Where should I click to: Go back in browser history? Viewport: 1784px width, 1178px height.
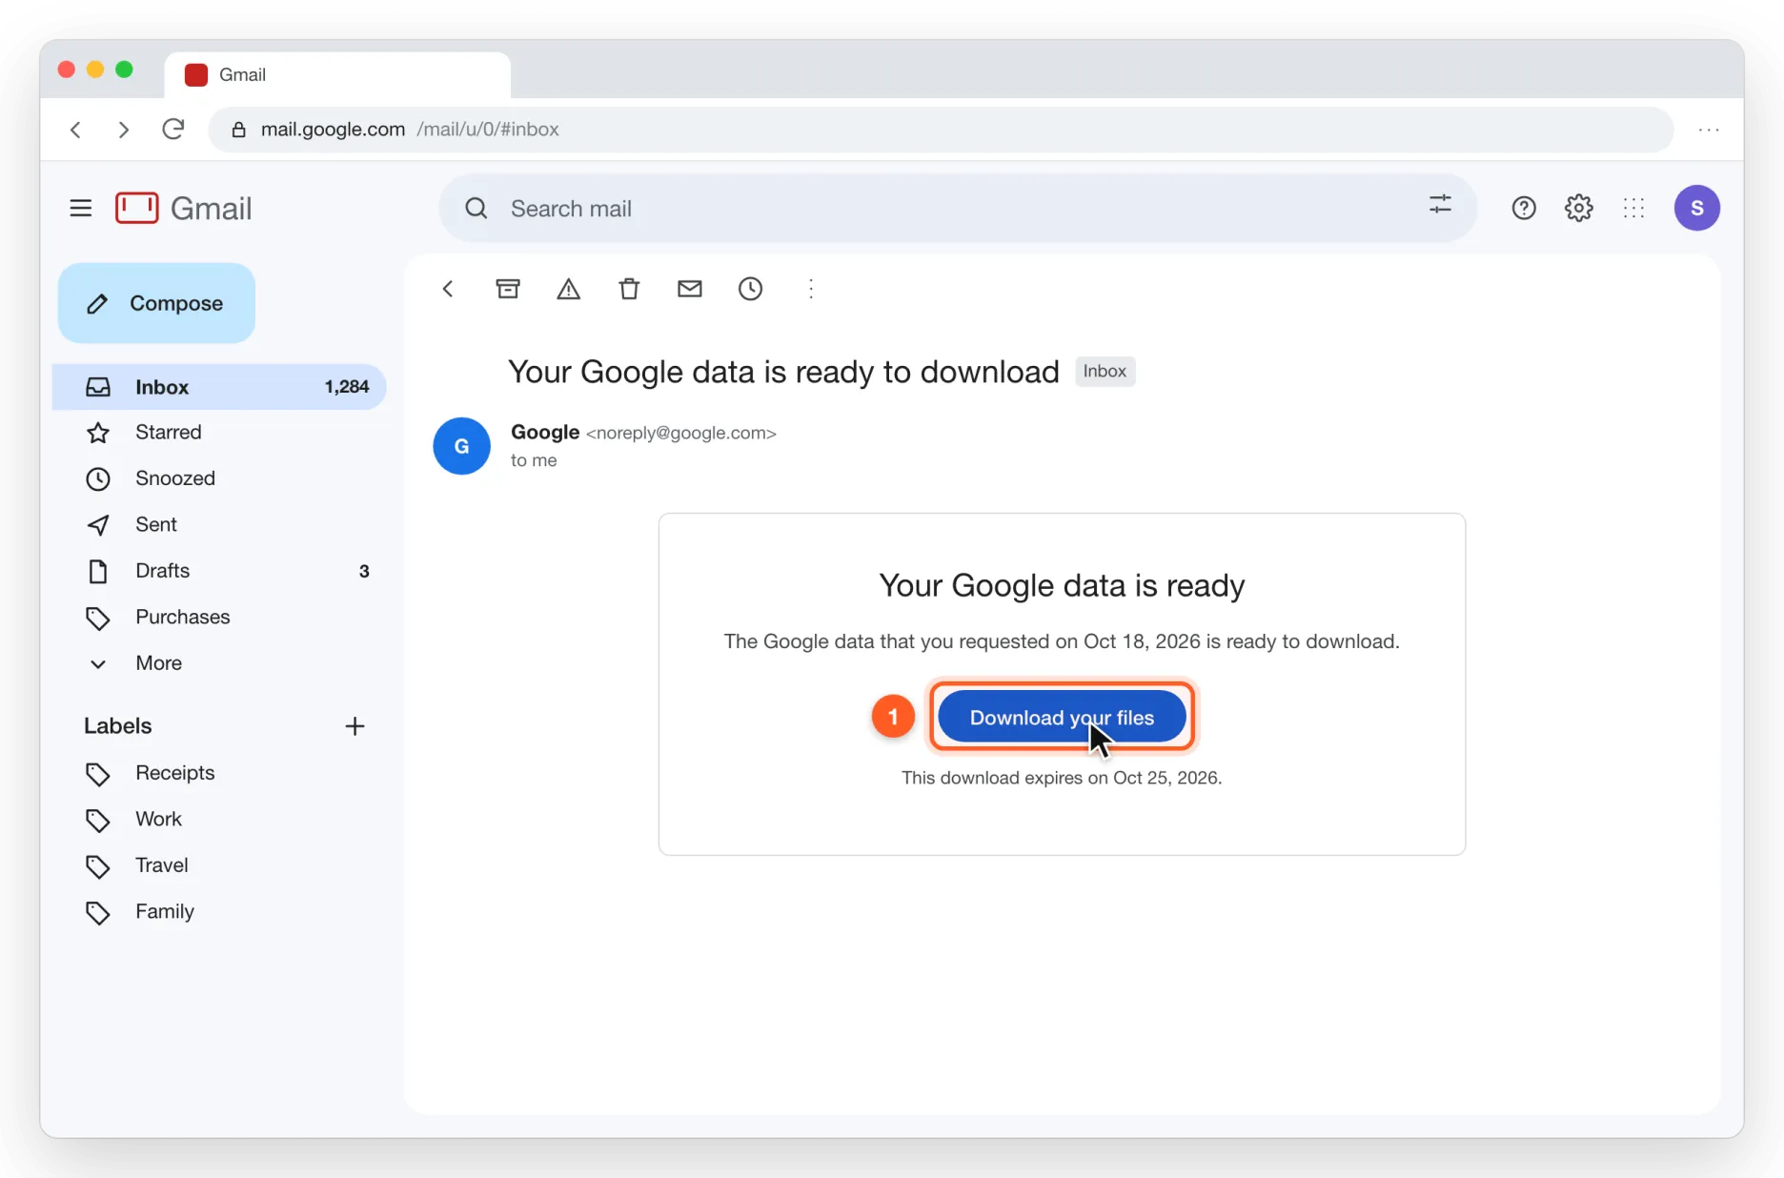[76, 129]
